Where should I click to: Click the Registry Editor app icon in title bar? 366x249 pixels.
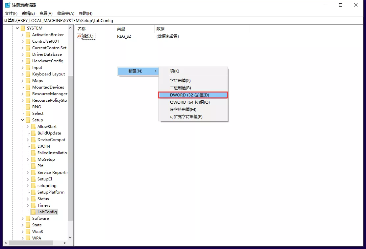point(7,5)
